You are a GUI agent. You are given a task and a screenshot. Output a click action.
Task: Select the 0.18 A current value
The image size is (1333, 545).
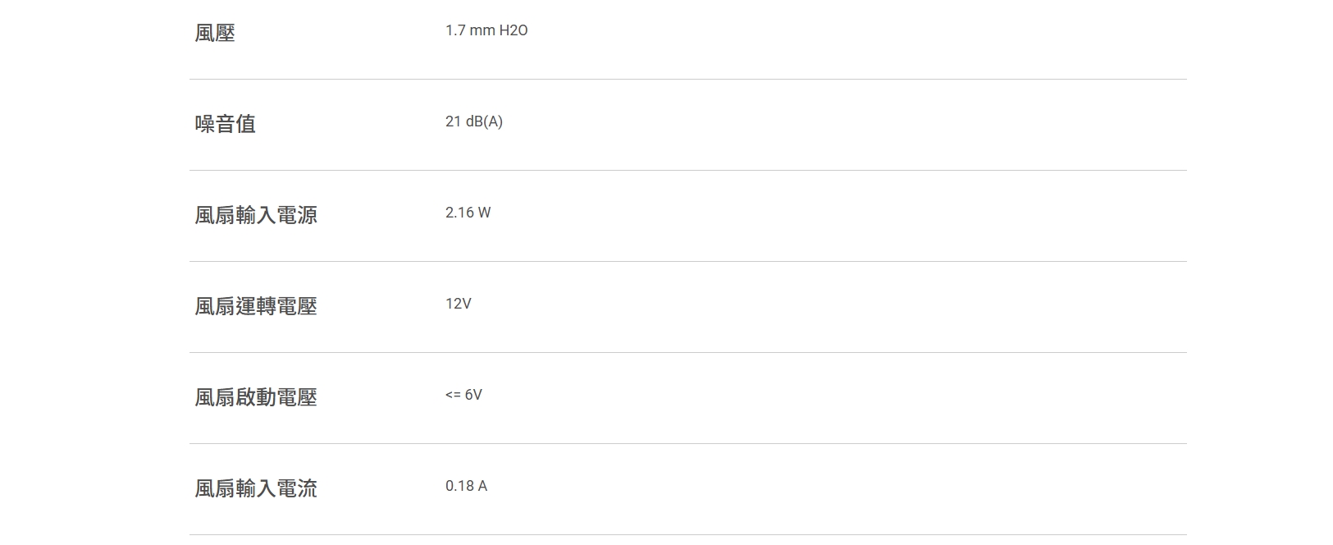(466, 486)
